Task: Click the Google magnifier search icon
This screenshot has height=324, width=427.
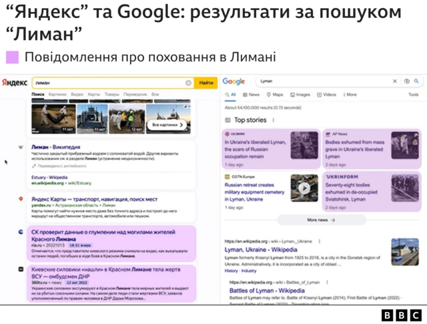Action: 416,81
